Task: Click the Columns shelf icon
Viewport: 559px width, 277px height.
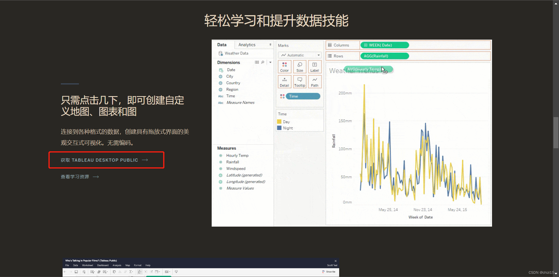Action: coord(330,45)
